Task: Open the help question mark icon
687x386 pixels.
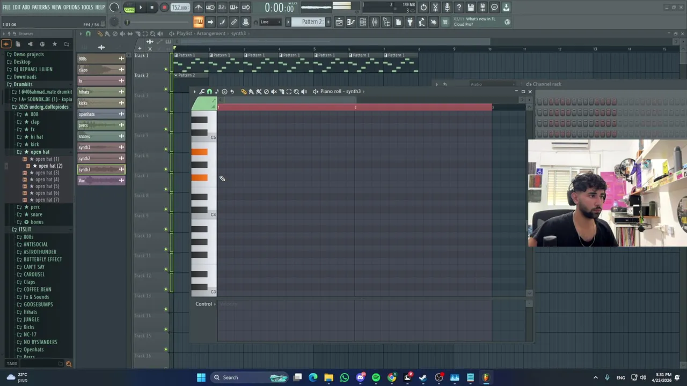Action: [459, 8]
